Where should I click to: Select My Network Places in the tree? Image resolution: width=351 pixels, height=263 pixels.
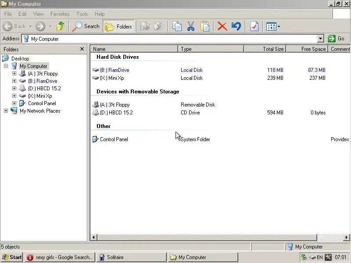click(40, 111)
